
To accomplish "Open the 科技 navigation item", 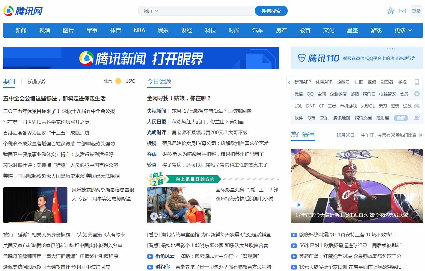I will pos(210,30).
